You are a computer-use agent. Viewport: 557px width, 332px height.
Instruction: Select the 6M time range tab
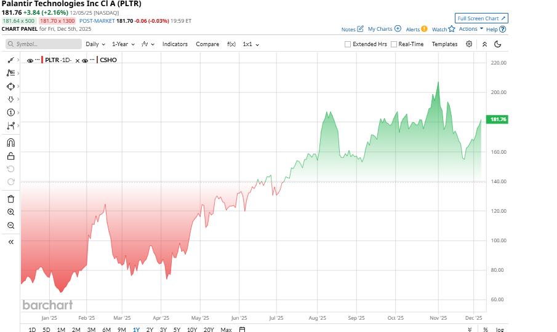(x=106, y=330)
